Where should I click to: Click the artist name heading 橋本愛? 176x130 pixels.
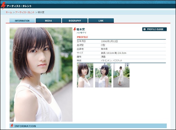coord(81,29)
